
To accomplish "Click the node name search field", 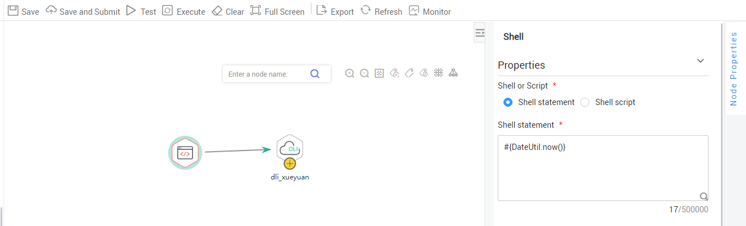I will (x=267, y=74).
